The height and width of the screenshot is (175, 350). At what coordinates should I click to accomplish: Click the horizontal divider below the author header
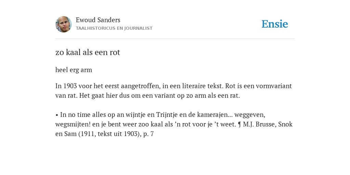click(175, 39)
